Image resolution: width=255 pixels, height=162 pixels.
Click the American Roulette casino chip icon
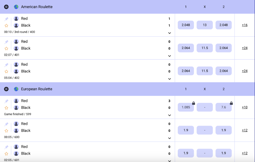point(6,7)
